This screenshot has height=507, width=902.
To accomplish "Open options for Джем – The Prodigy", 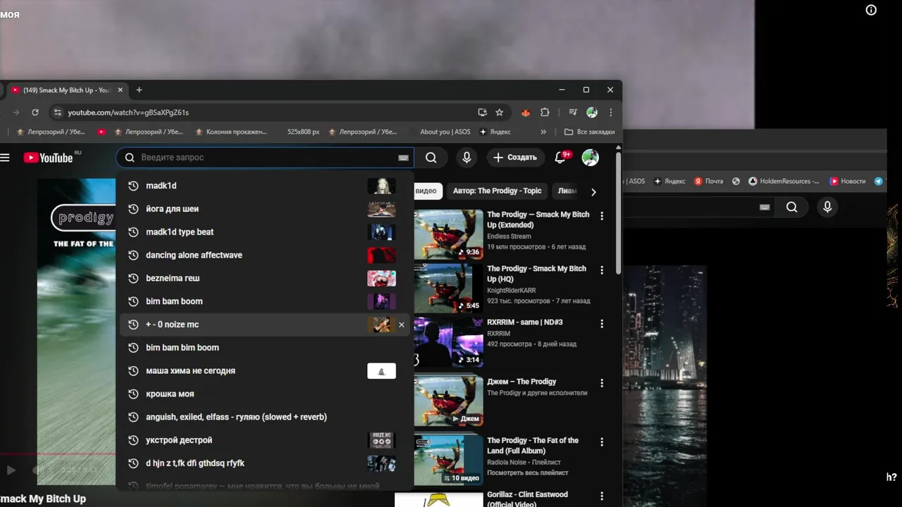I will (x=602, y=383).
